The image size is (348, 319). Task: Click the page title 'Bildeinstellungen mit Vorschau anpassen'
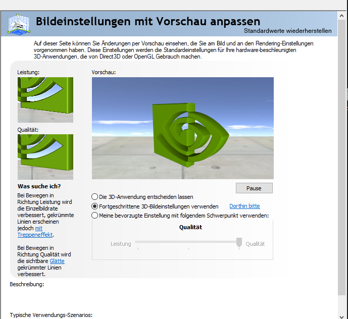coord(148,22)
